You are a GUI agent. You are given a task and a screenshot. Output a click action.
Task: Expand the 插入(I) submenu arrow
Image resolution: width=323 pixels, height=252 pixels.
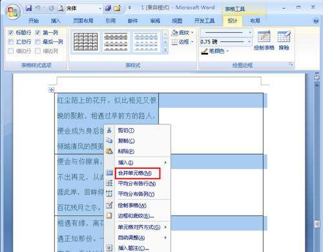click(165, 162)
